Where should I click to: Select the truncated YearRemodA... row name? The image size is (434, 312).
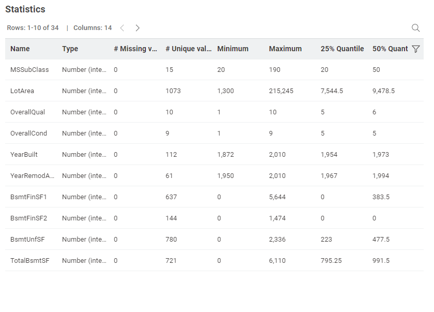[x=32, y=176]
